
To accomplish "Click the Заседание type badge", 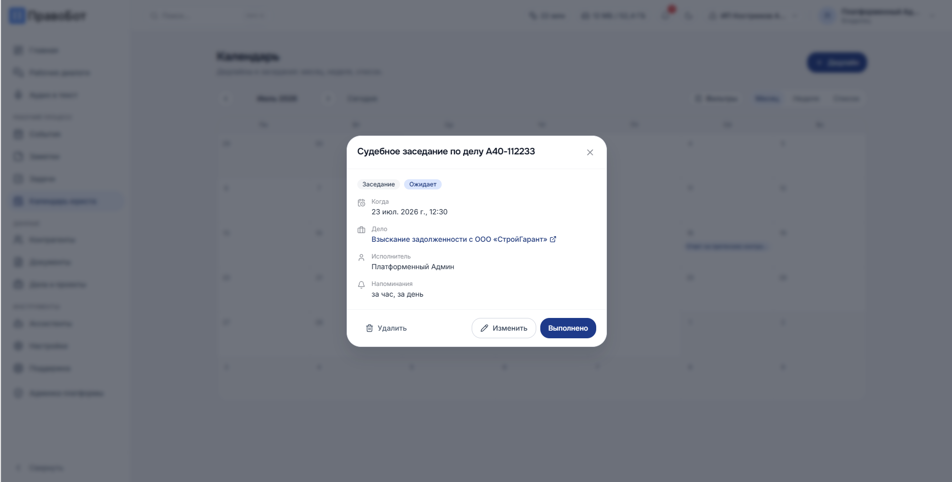I will point(379,184).
